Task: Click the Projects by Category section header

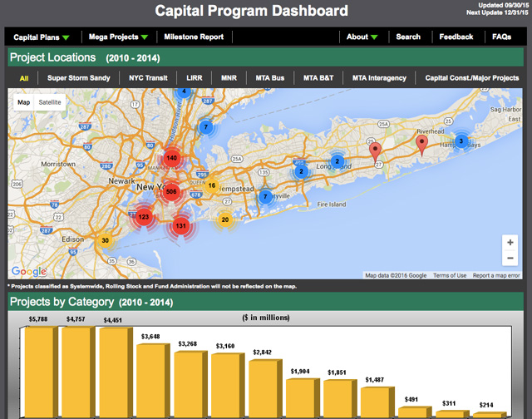Action: click(x=266, y=302)
